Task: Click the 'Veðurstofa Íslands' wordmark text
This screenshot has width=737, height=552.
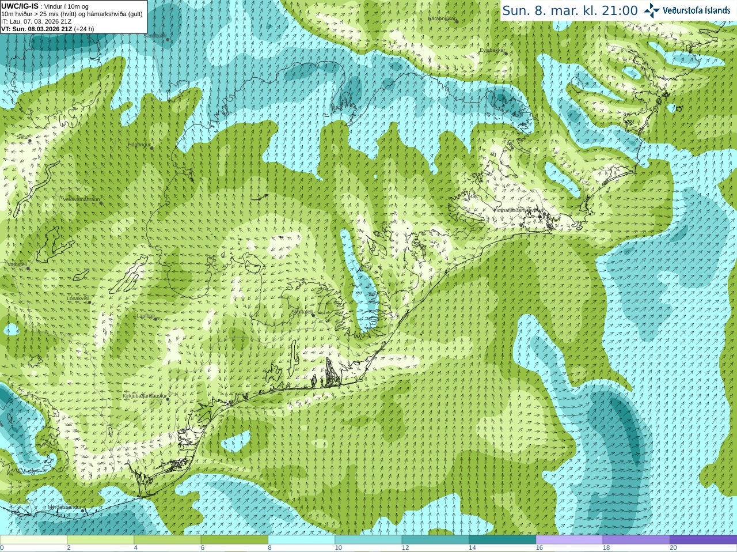Action: [x=696, y=10]
